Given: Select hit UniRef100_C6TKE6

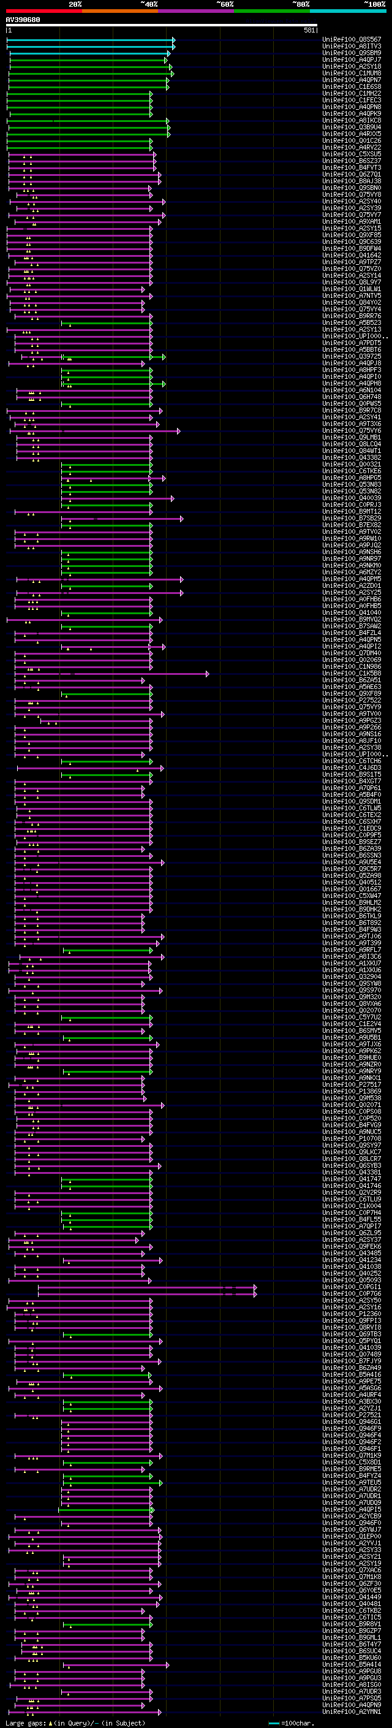Looking at the screenshot, I should [352, 471].
